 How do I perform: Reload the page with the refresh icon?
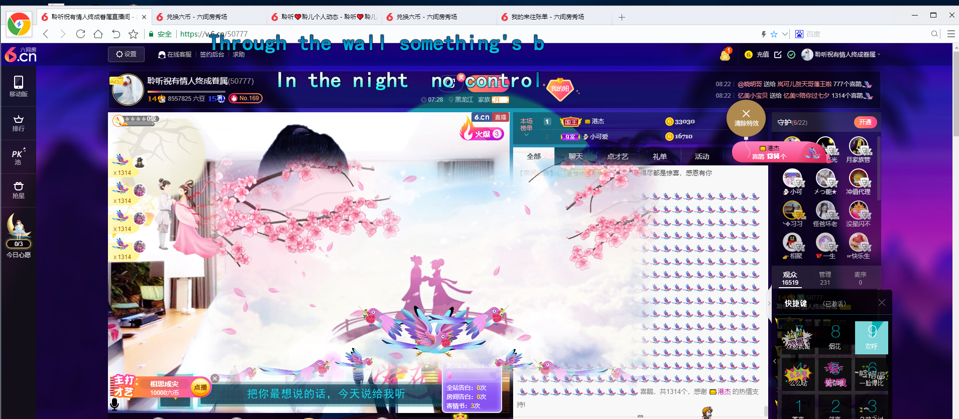pos(80,34)
